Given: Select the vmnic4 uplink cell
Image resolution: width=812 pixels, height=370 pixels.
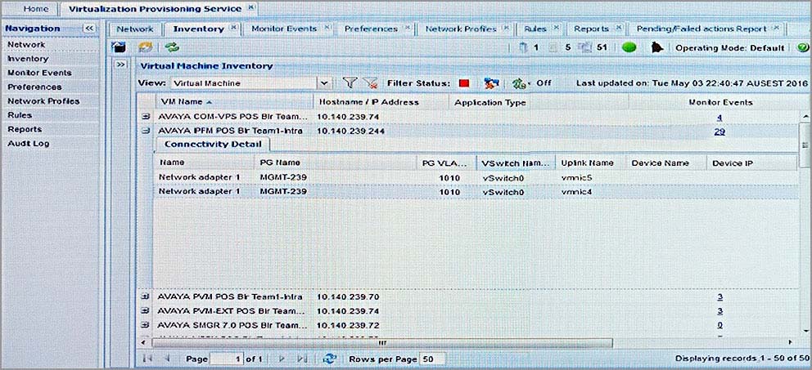Looking at the screenshot, I should (x=576, y=192).
